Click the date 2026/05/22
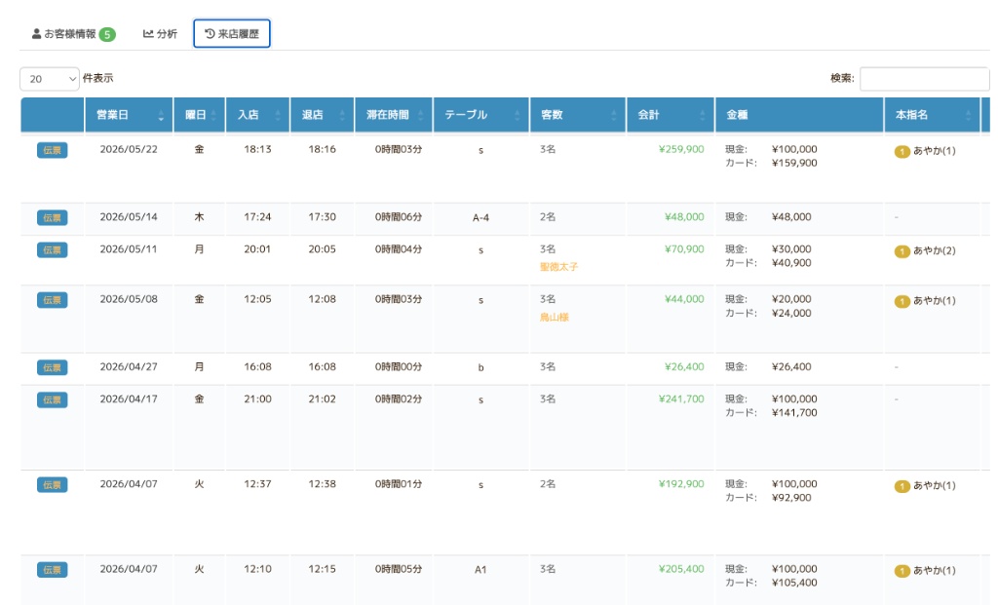This screenshot has width=998, height=605. pyautogui.click(x=129, y=149)
